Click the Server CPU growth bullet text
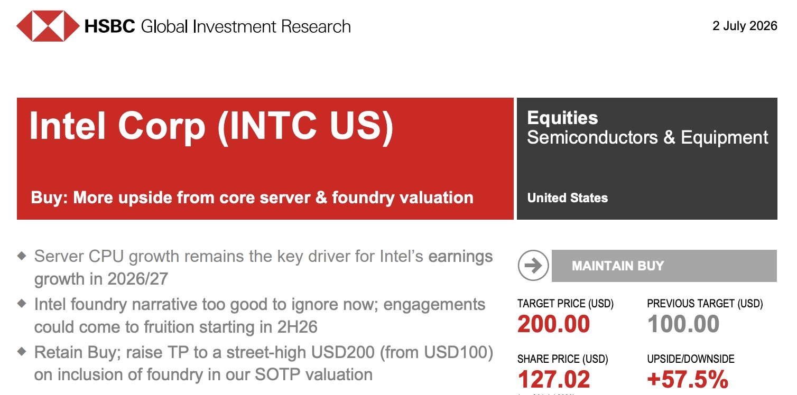The width and height of the screenshot is (797, 395). (x=263, y=267)
